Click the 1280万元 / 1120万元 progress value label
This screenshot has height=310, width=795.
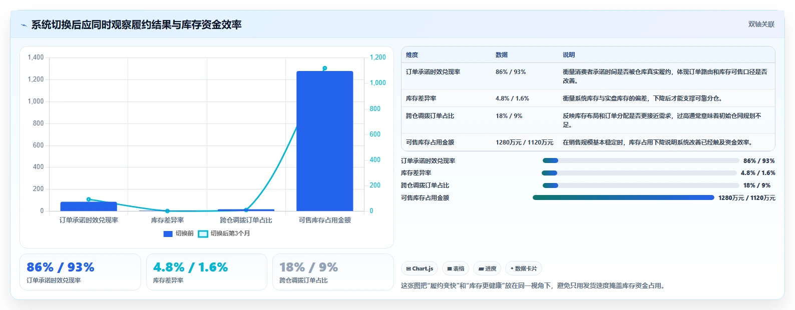(x=746, y=198)
